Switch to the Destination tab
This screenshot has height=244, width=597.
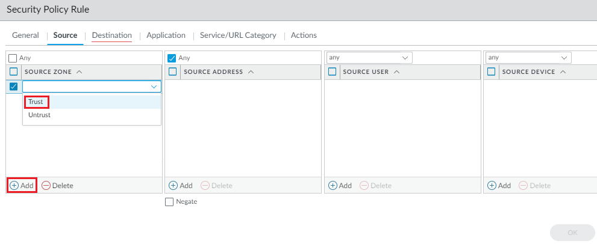(x=111, y=35)
